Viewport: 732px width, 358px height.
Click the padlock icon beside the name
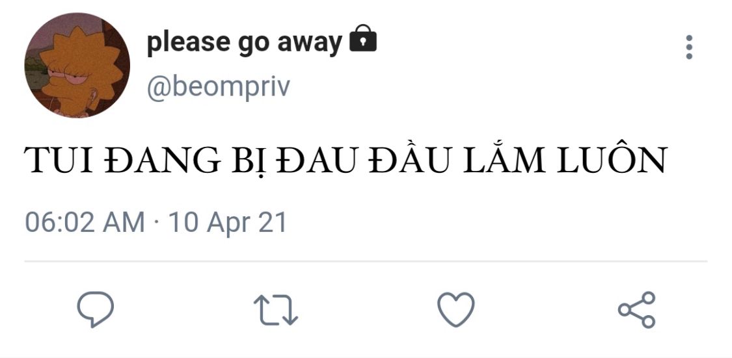363,38
